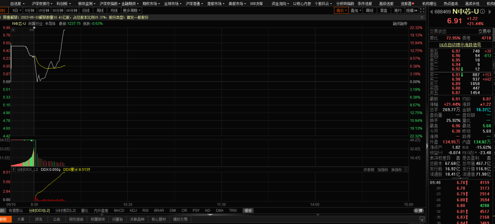The height and width of the screenshot is (224, 495).
Task: Select the RSI indicator tab
Action: click(145, 210)
